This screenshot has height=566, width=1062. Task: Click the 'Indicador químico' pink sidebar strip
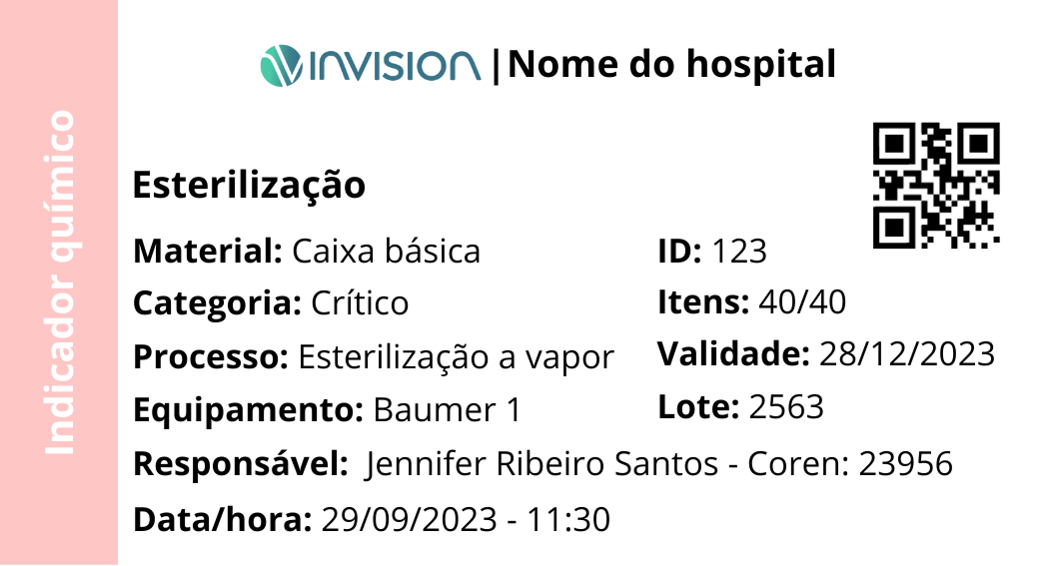tap(60, 283)
